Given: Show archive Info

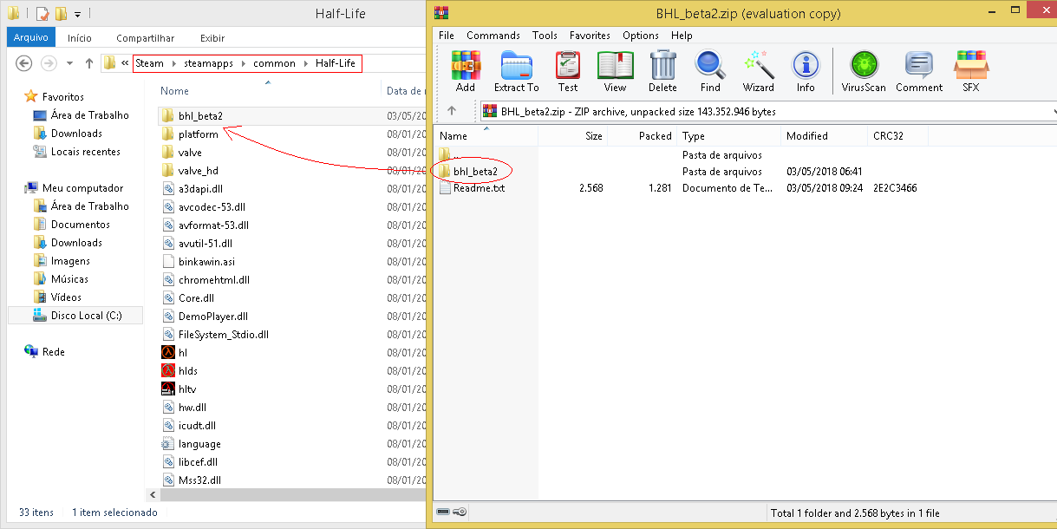Looking at the screenshot, I should point(806,71).
